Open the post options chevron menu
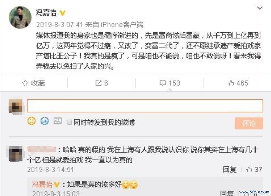Image resolution: width=271 pixels, height=196 pixels. (x=260, y=8)
